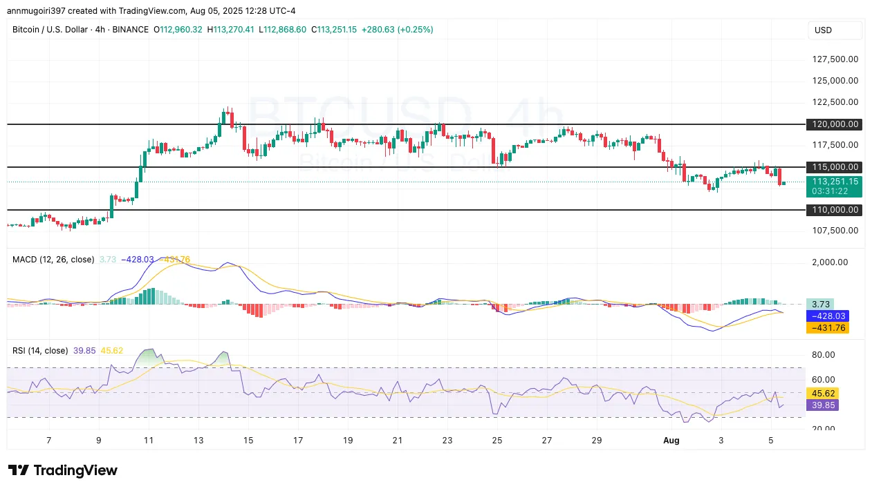The height and width of the screenshot is (491, 872).
Task: Click the RSI moving average value 45.62 badge
Action: (x=823, y=393)
